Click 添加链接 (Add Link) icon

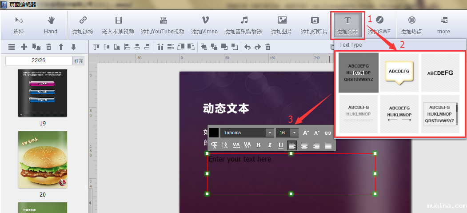click(x=82, y=25)
